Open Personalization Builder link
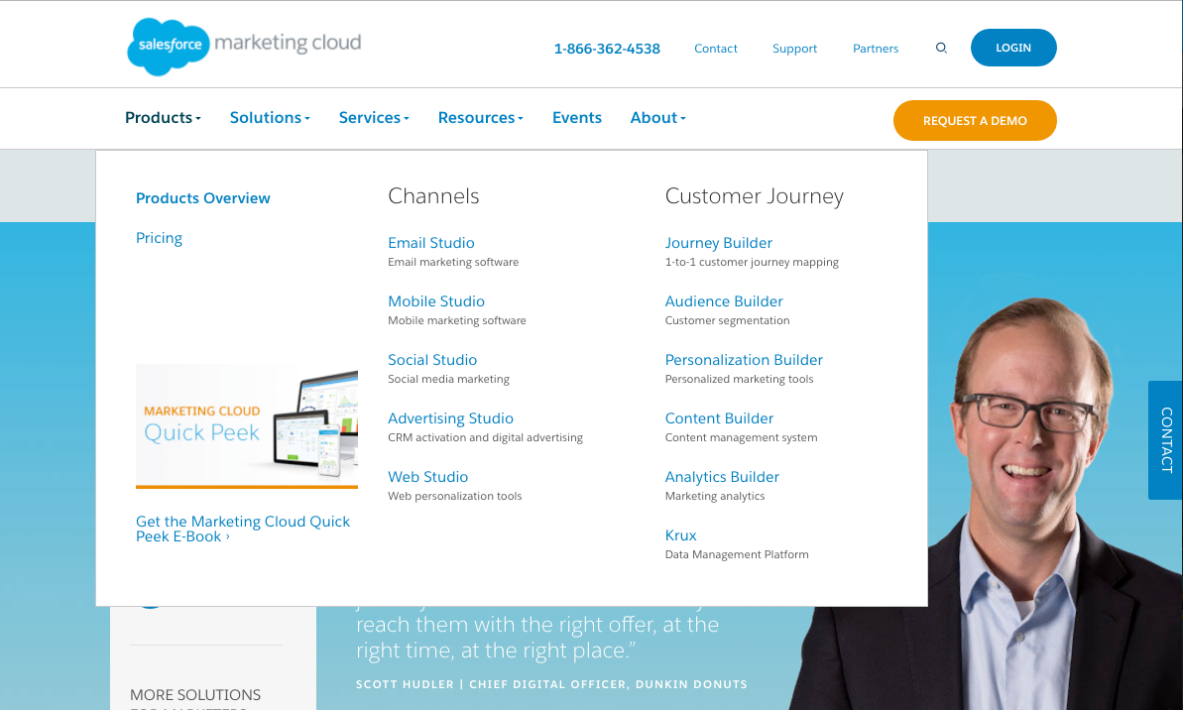The height and width of the screenshot is (710, 1183). (743, 360)
